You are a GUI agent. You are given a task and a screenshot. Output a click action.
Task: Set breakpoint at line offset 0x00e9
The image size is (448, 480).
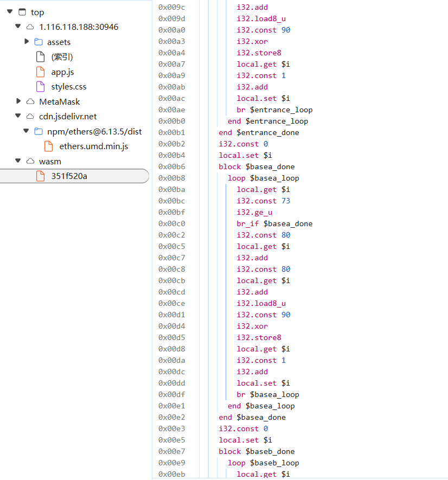(x=172, y=463)
